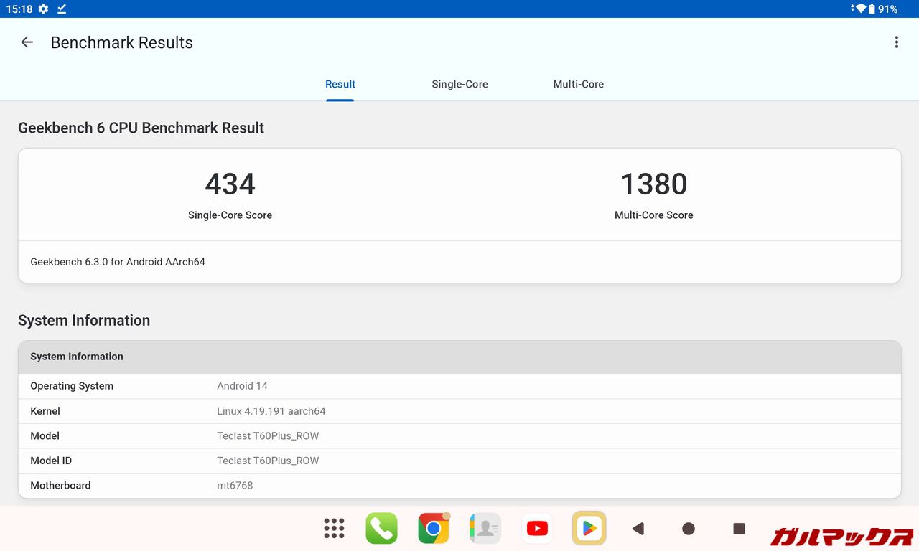
Task: Launch the Phone app from taskbar
Action: (x=381, y=529)
